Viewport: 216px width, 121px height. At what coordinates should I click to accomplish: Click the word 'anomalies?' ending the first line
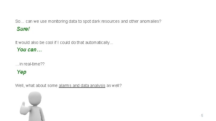point(150,22)
